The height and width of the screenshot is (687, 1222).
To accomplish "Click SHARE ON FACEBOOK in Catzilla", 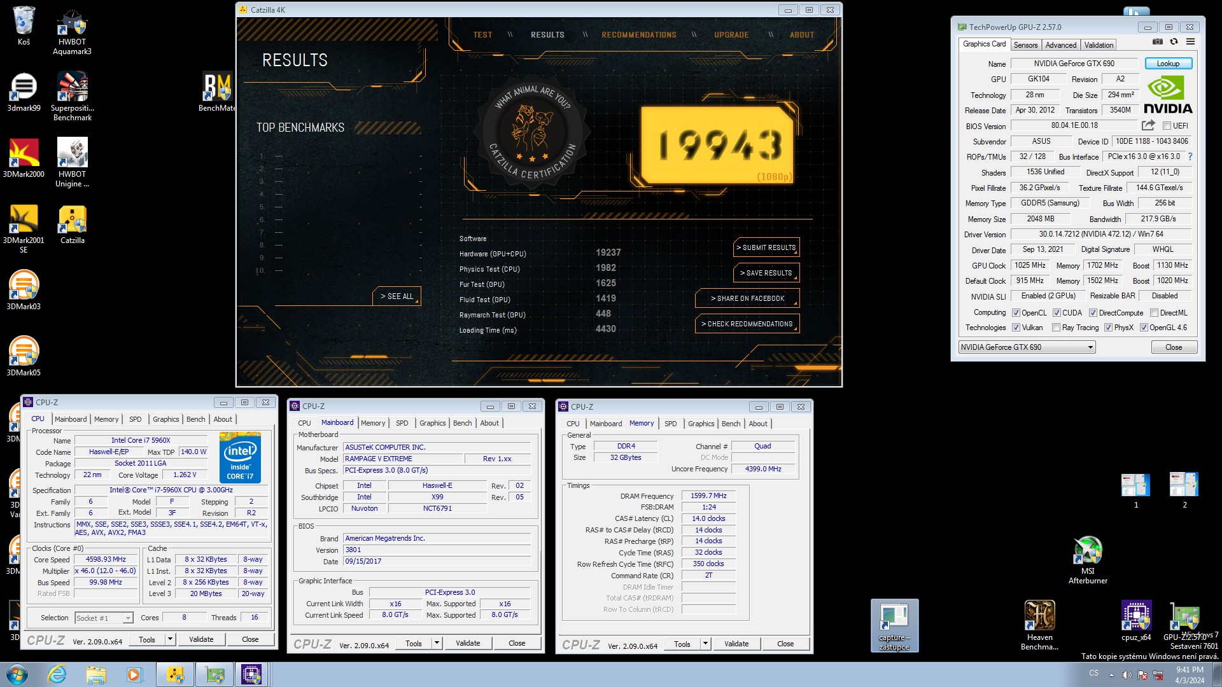I will (748, 298).
